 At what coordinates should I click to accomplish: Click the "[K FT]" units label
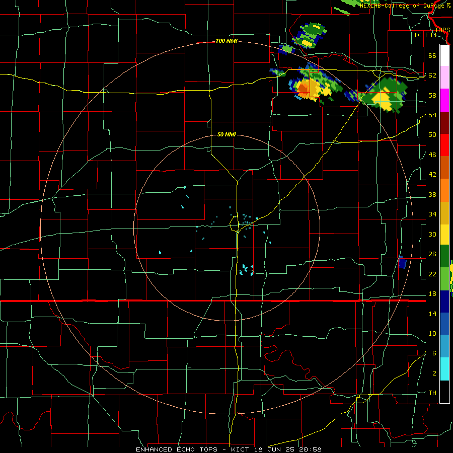point(425,35)
